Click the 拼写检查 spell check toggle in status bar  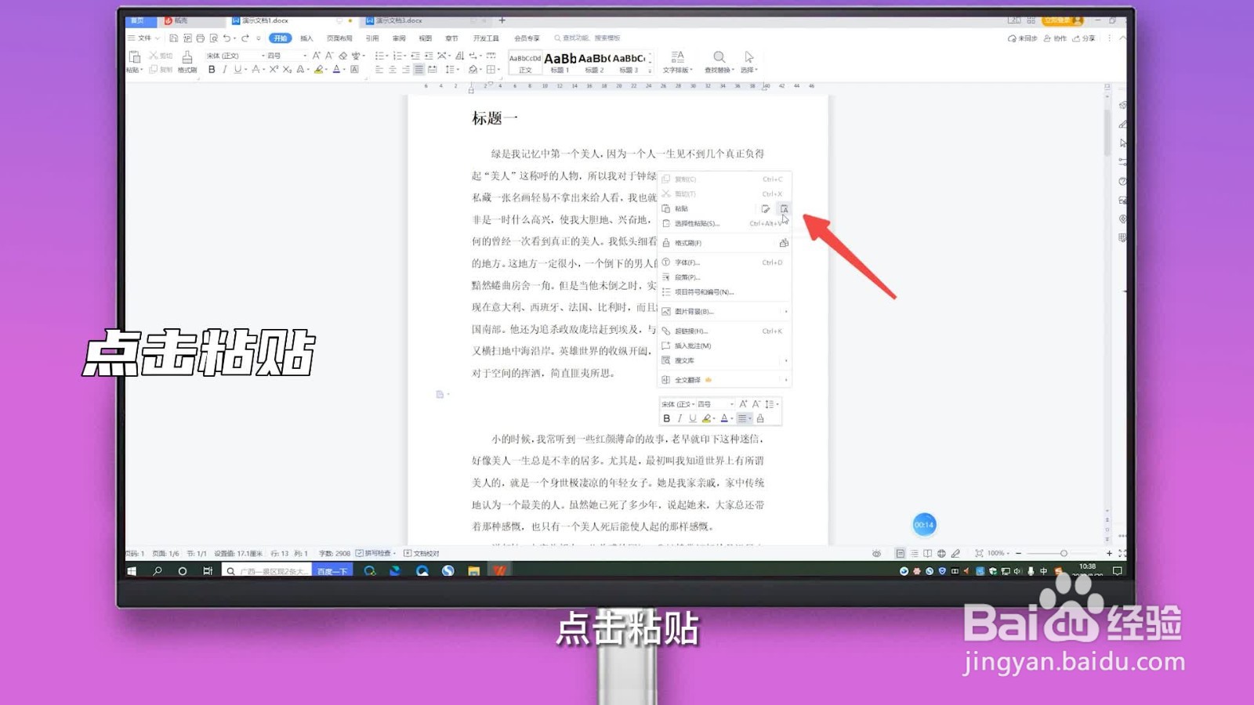[x=376, y=554]
